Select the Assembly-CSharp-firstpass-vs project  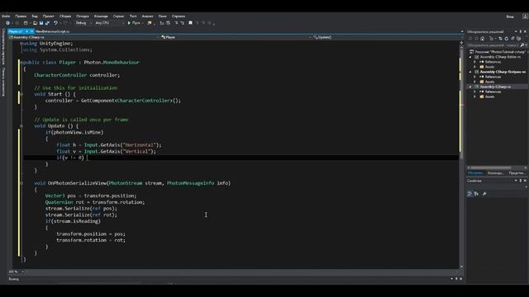coord(503,72)
